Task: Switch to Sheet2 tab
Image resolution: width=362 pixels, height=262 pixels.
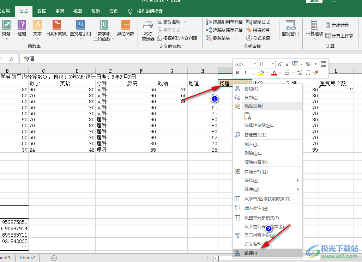Action: [27, 258]
